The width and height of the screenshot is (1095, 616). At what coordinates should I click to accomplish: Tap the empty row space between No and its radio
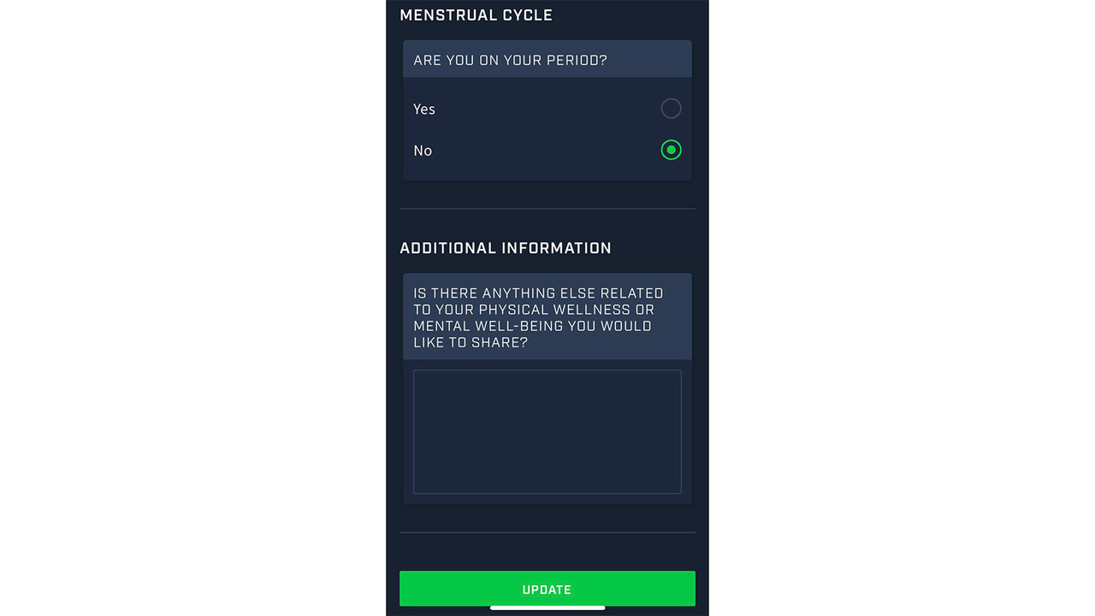(x=546, y=150)
